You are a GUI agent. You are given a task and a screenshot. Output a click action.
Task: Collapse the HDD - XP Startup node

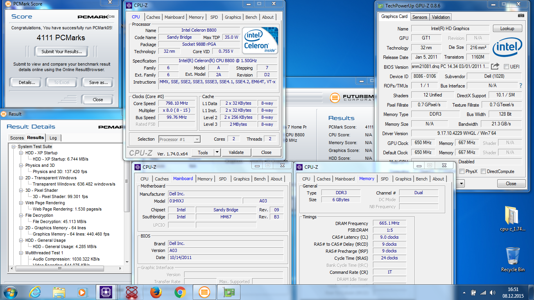tap(21, 153)
